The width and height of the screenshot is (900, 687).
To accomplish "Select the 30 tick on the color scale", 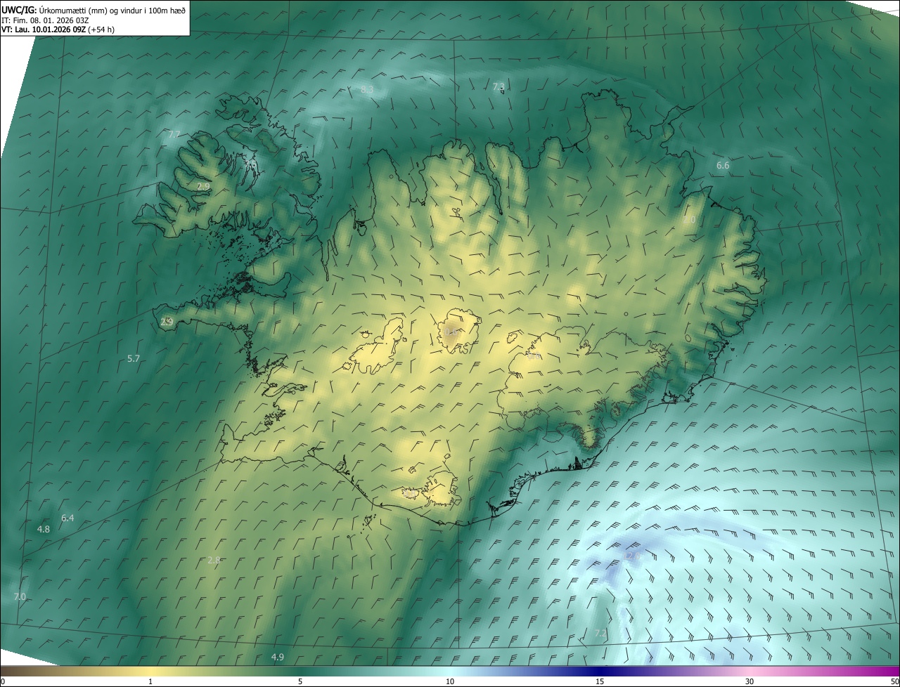I will coord(750,682).
